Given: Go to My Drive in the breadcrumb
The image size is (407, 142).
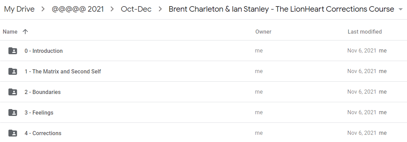Looking at the screenshot, I should point(19,9).
